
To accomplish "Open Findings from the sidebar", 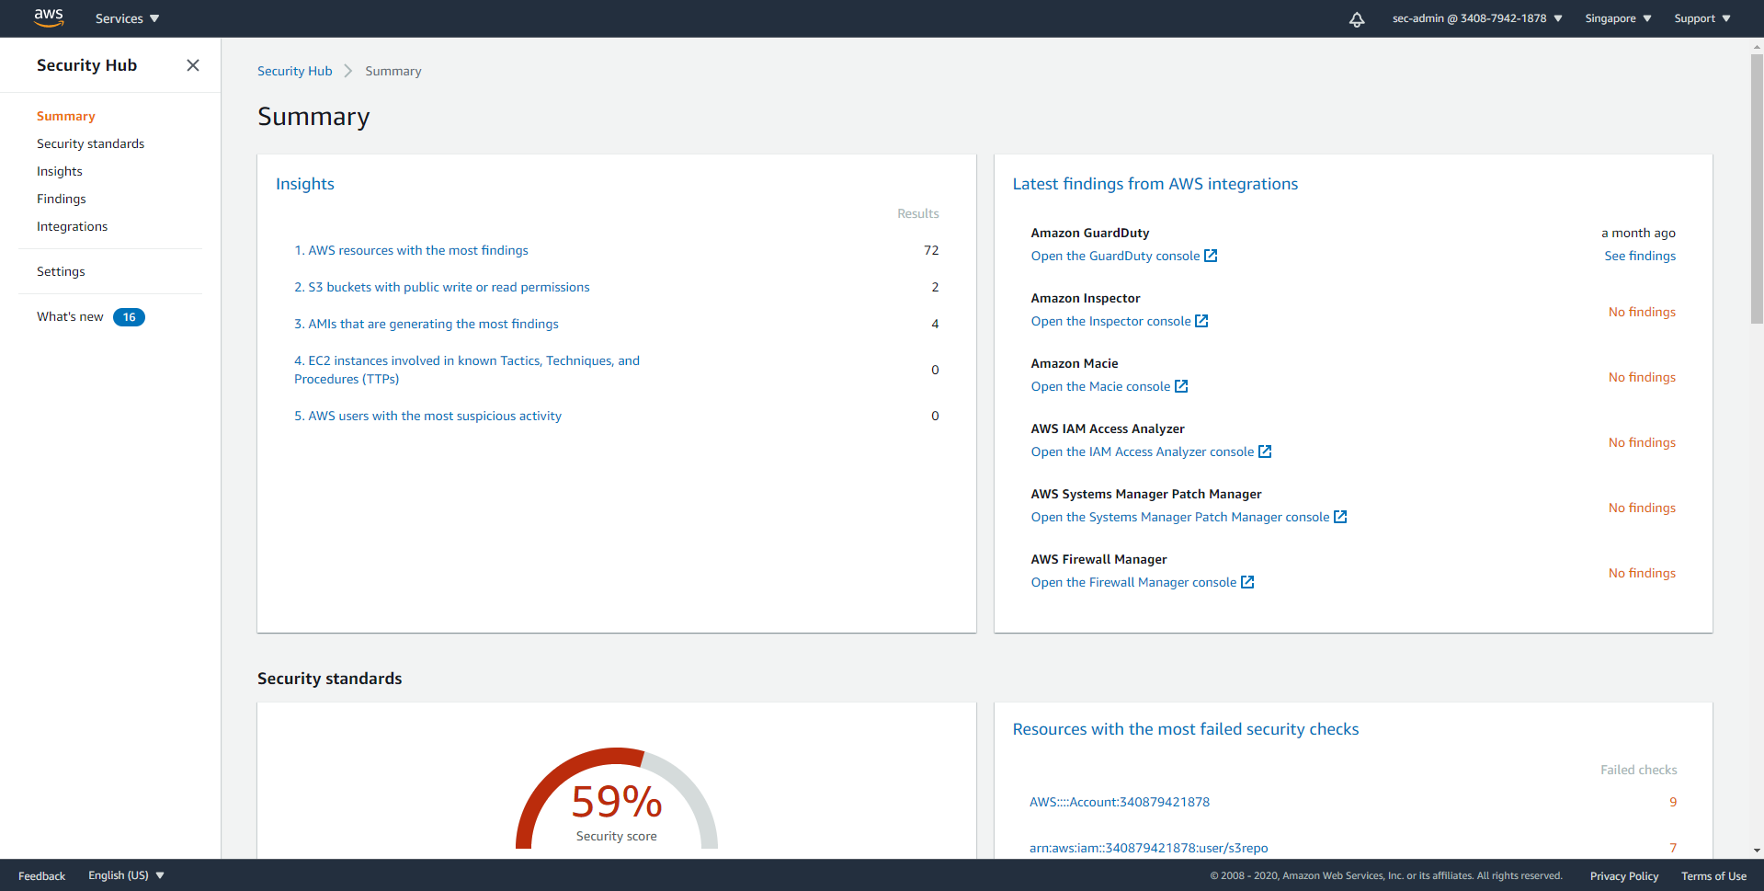I will pyautogui.click(x=62, y=199).
